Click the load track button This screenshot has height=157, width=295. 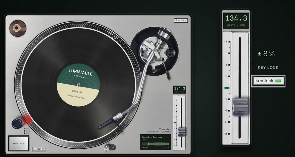click(181, 20)
